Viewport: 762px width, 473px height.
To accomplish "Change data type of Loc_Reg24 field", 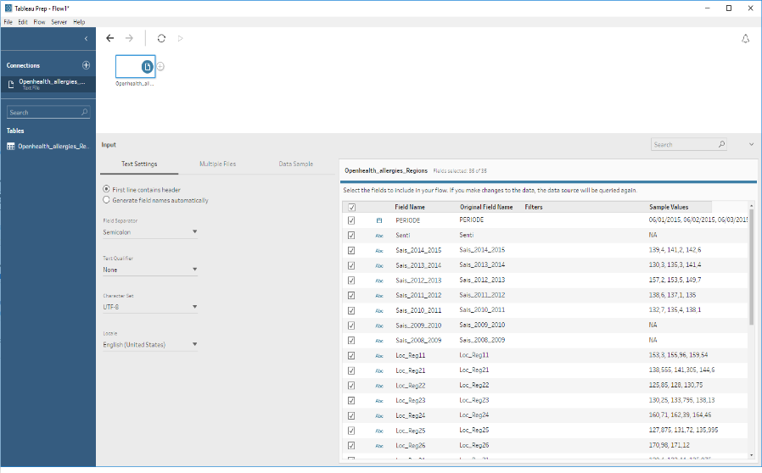I will coord(379,416).
